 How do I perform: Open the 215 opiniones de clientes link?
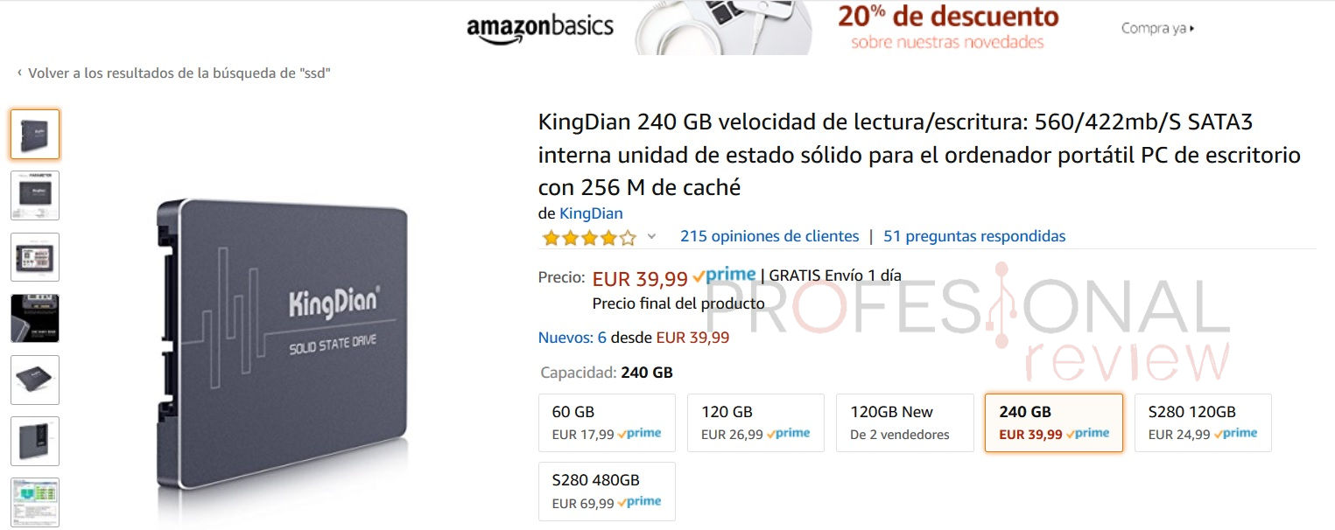[769, 236]
